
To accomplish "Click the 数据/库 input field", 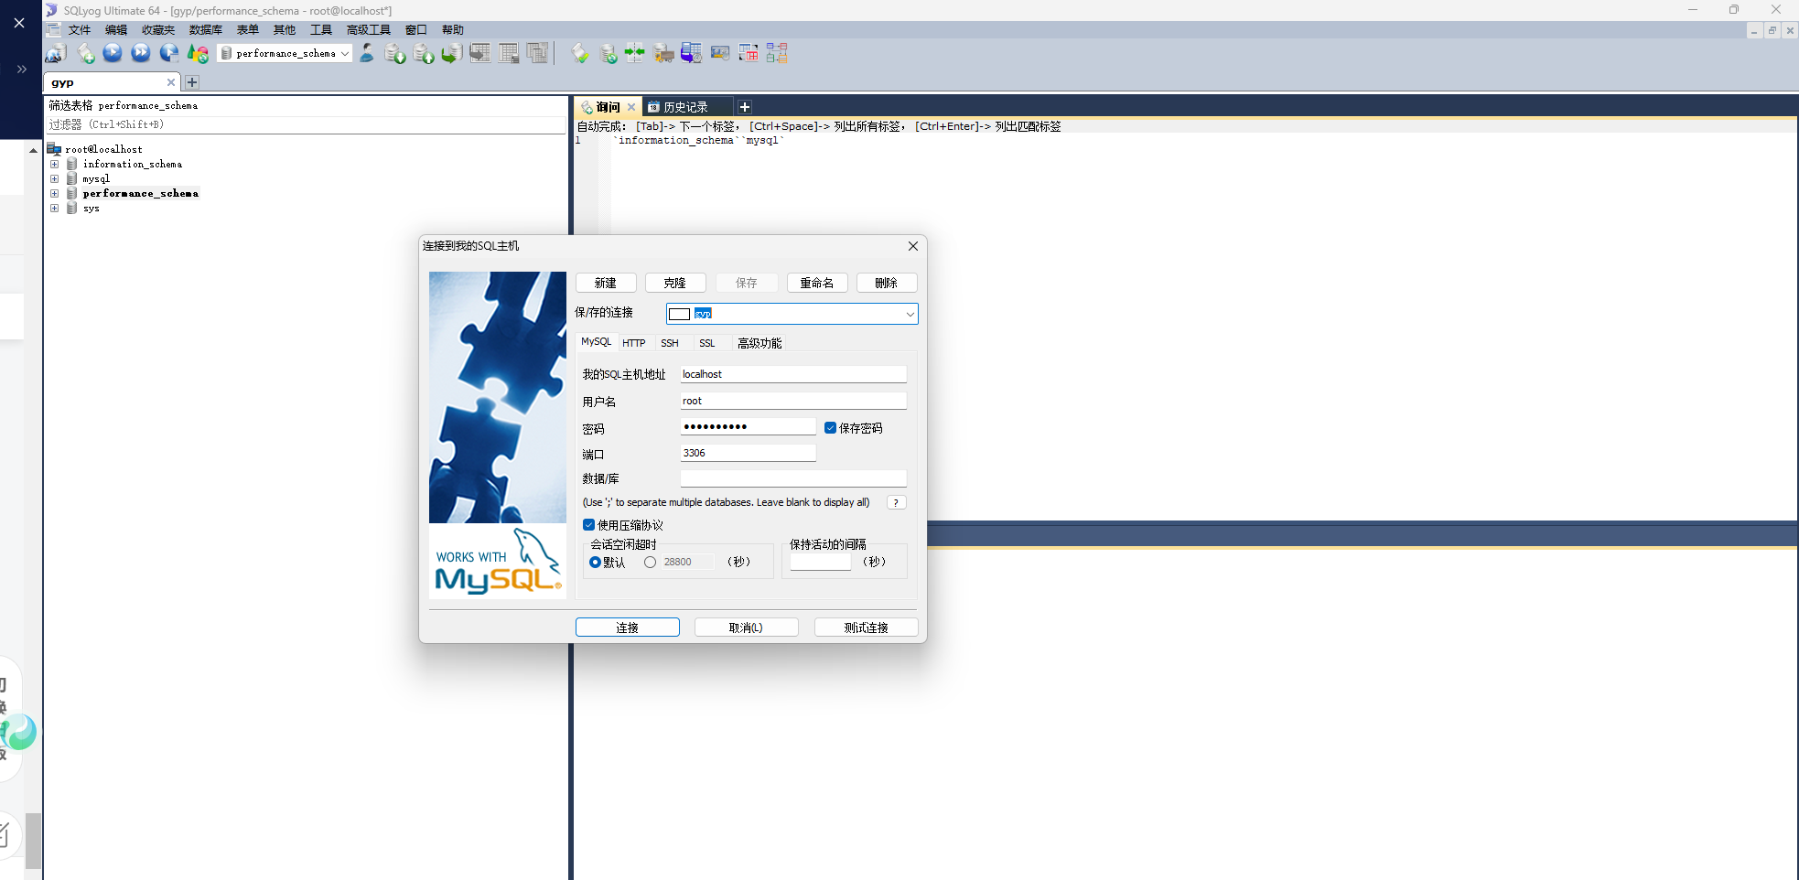I will [x=793, y=478].
